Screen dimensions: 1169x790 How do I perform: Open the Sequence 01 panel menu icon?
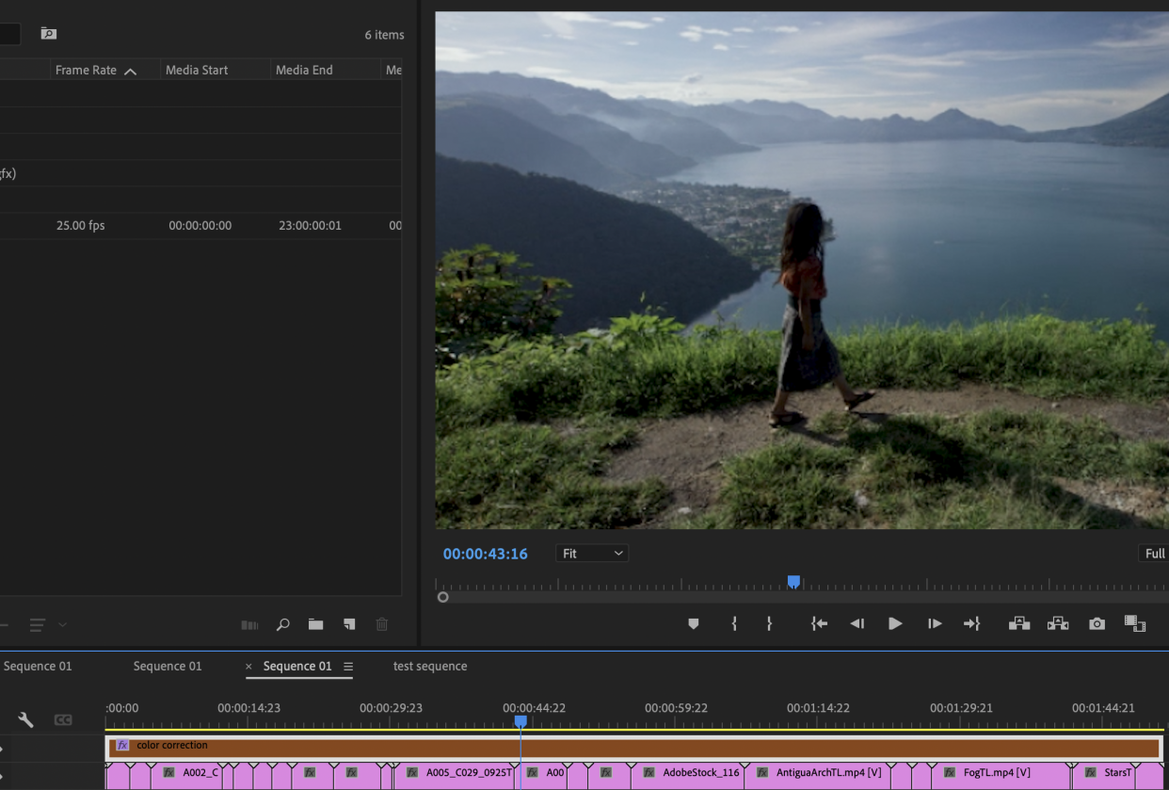[348, 666]
